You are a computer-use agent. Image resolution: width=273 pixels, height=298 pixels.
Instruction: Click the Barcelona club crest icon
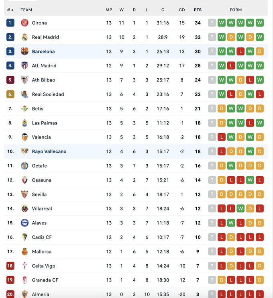coord(24,51)
